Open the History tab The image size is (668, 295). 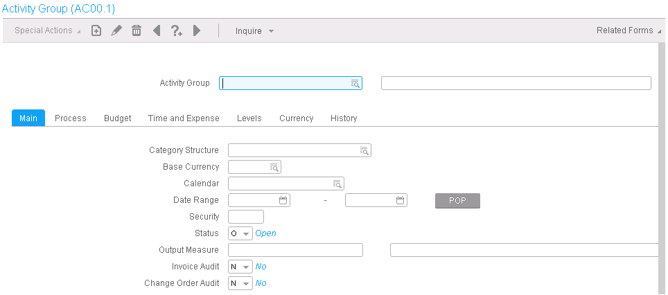click(x=344, y=118)
